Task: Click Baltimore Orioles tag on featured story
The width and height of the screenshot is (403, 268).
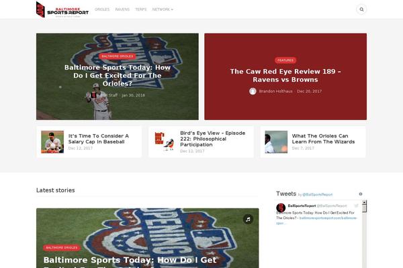Action: click(x=117, y=56)
